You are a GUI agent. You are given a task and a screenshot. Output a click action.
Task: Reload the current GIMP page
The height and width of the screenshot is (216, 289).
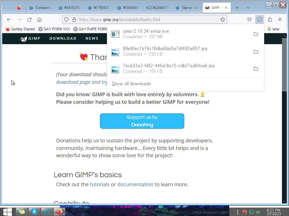pyautogui.click(x=29, y=19)
